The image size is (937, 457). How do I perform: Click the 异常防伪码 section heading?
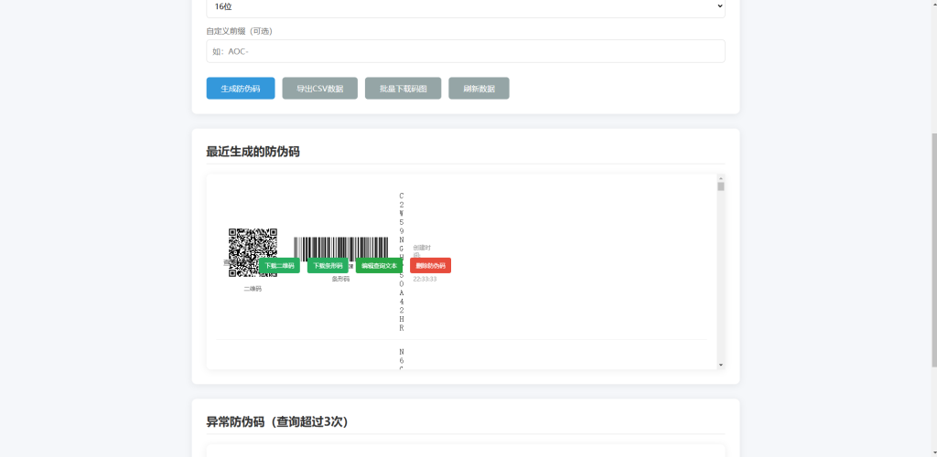click(276, 421)
